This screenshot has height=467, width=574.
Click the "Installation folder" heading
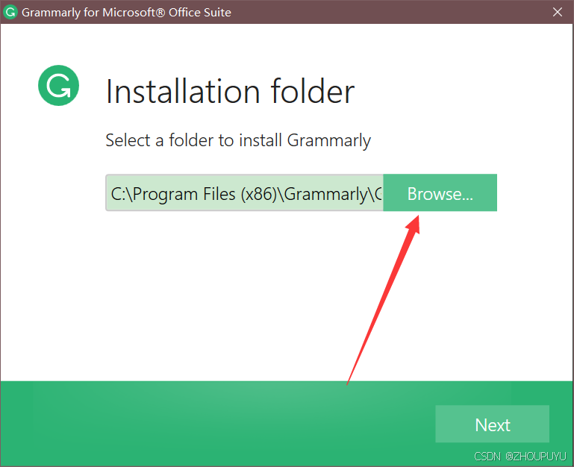[230, 91]
